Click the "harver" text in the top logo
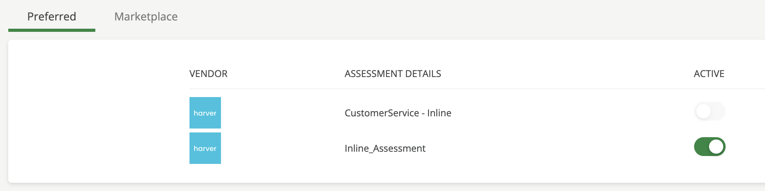Image resolution: width=765 pixels, height=191 pixels. tap(205, 113)
